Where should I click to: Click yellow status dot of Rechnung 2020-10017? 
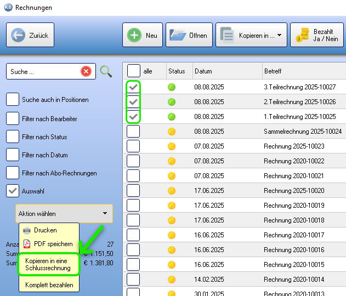click(172, 235)
